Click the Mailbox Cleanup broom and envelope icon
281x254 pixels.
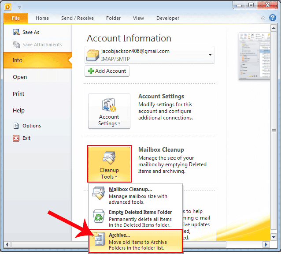[98, 193]
